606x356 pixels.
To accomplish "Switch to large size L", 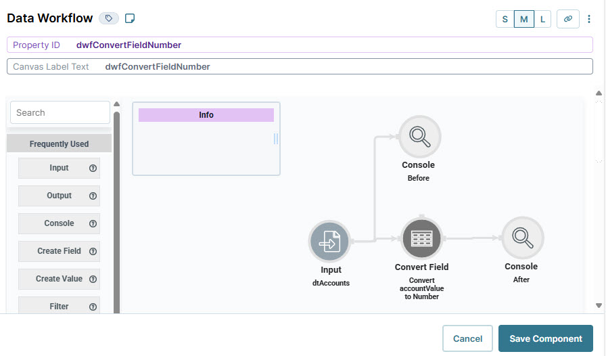I will [542, 19].
